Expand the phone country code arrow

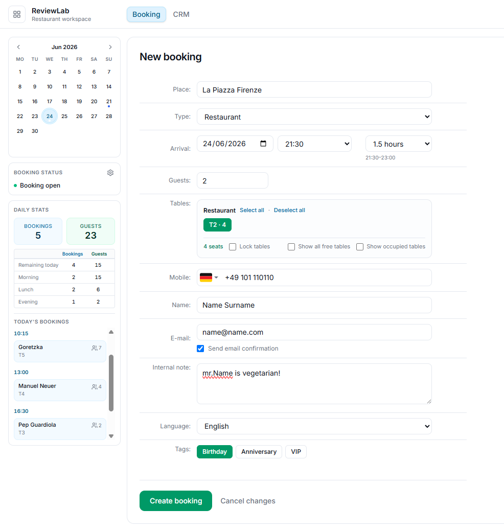coord(216,277)
